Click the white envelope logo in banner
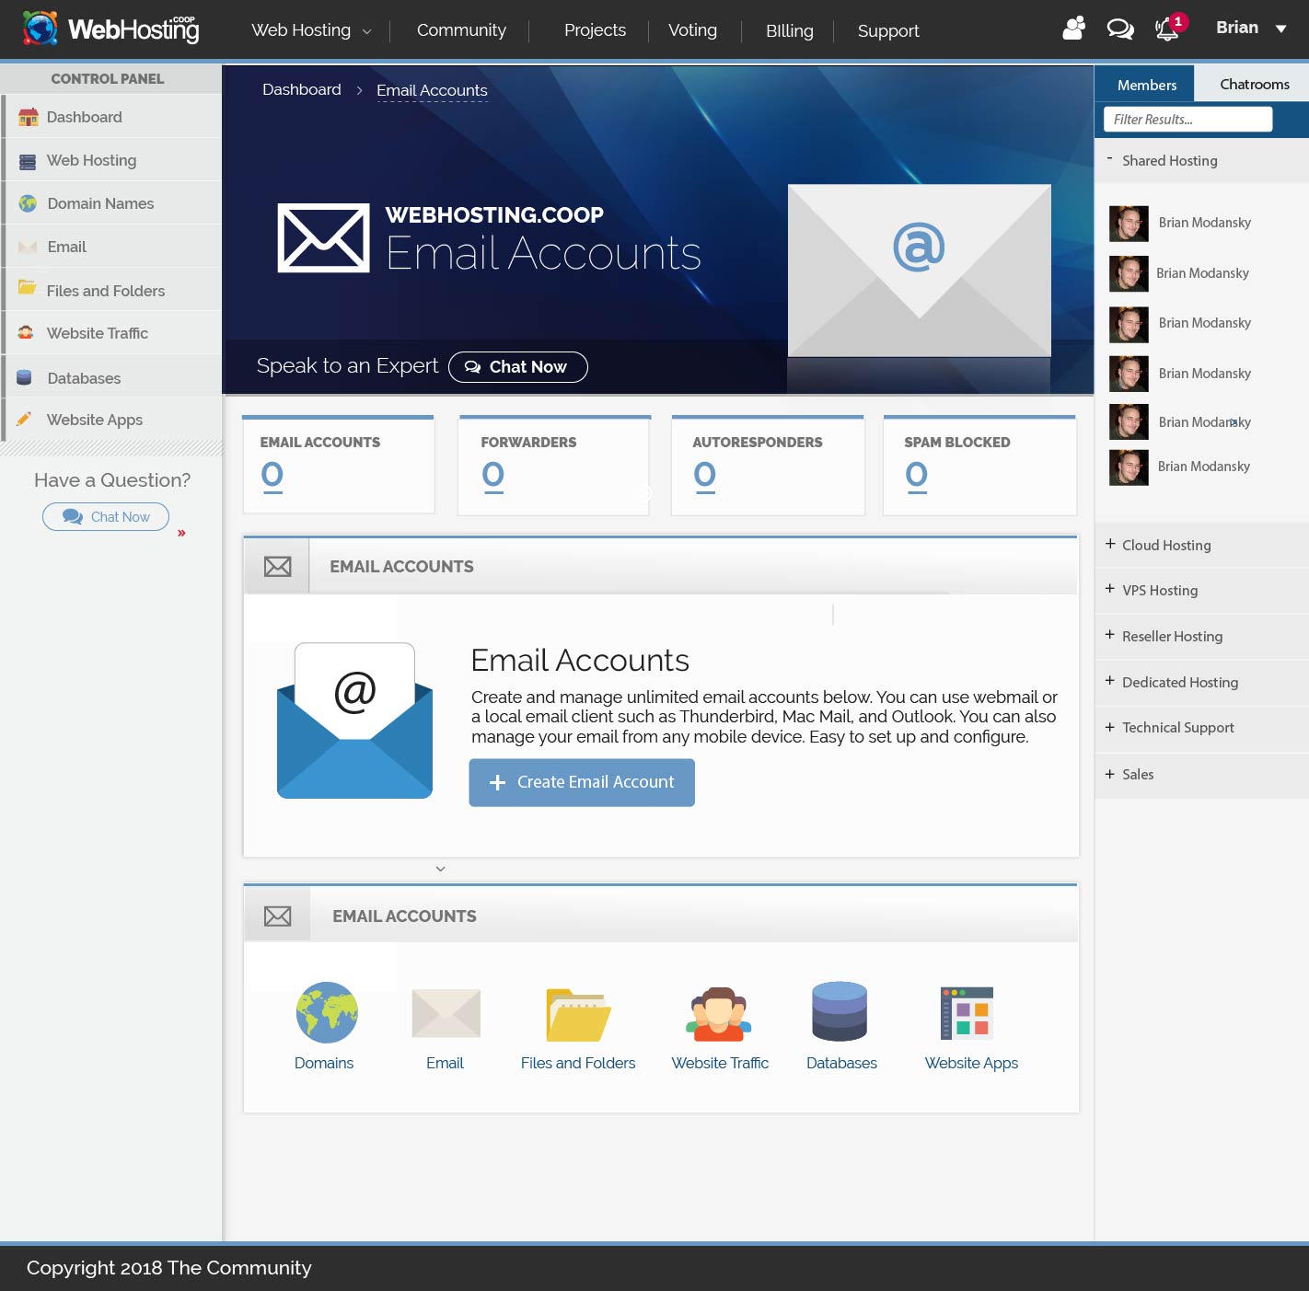The height and width of the screenshot is (1291, 1309). pos(324,238)
